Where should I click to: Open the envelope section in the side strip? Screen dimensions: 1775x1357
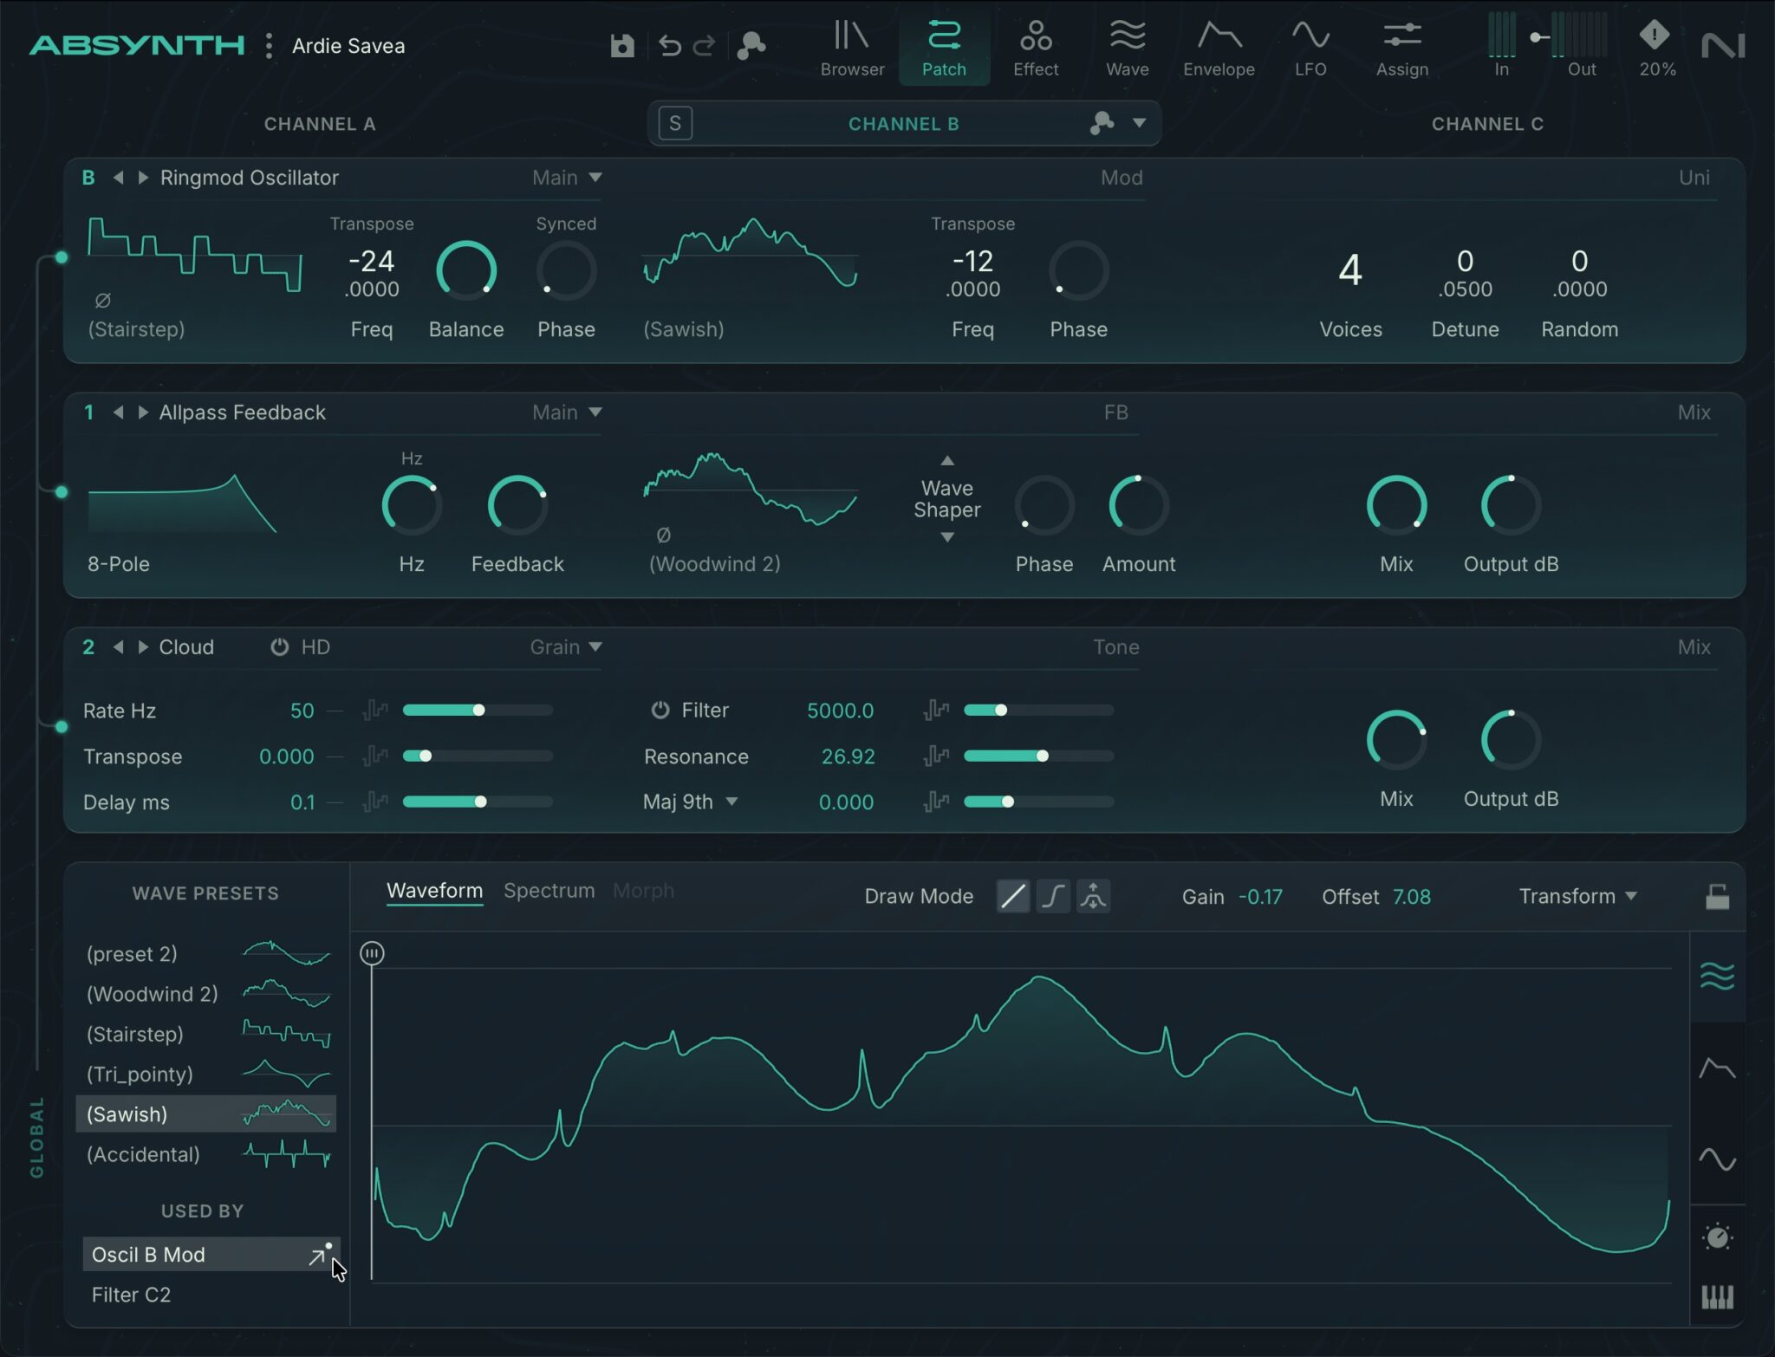(1717, 1068)
